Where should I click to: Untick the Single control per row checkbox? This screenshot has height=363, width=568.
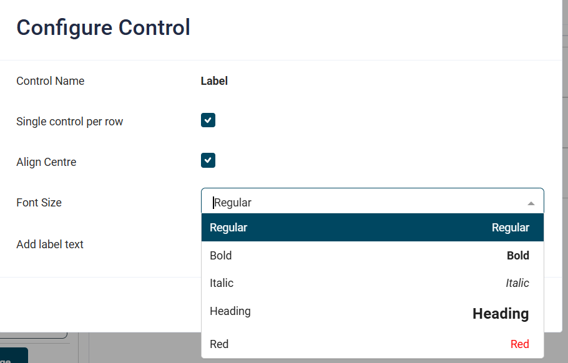coord(208,120)
